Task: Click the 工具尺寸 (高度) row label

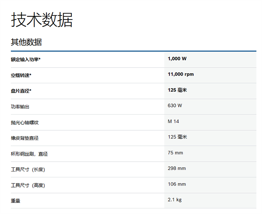Action: pos(28,185)
